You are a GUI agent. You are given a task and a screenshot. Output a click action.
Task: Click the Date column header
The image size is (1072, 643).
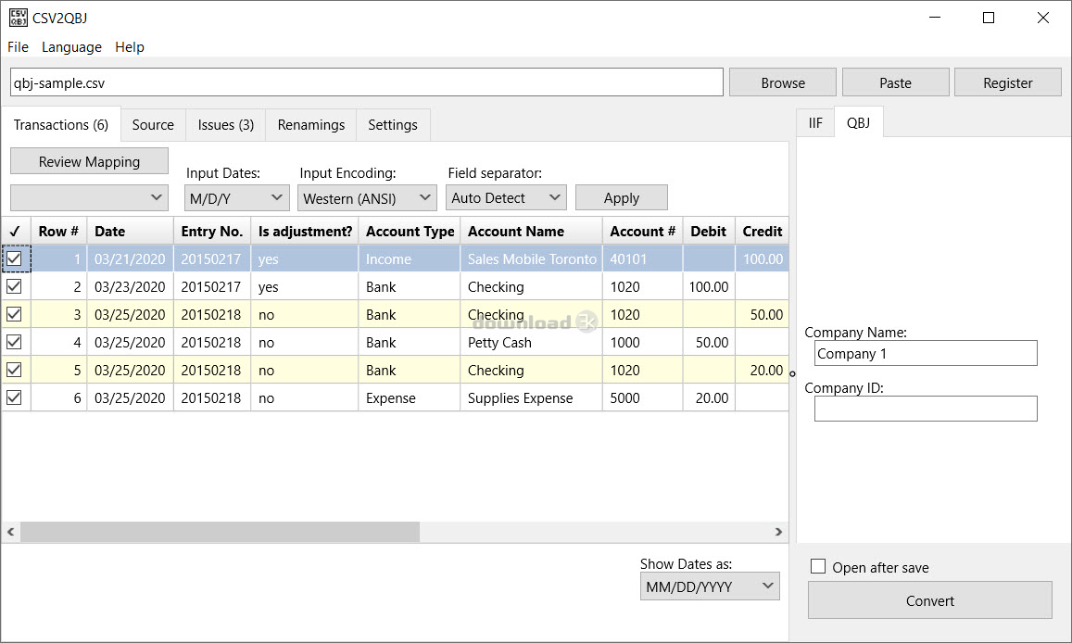130,231
